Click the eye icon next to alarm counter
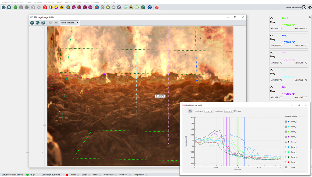Viewport: 312px width, 177px height. (x=309, y=7)
